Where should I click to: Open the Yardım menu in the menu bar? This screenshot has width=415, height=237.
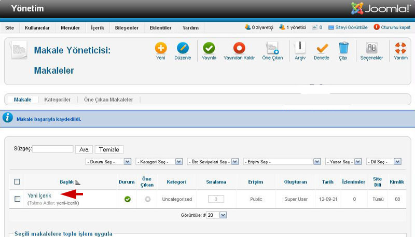[x=190, y=28]
